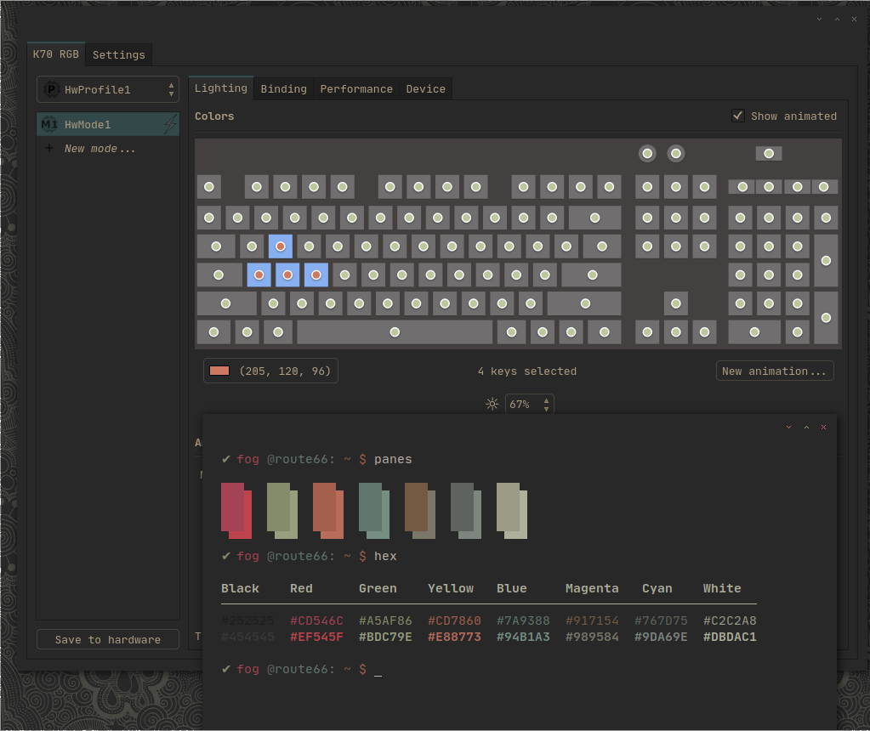Click hex value #9DA69E in terminal
Image resolution: width=870 pixels, height=731 pixels.
point(661,637)
